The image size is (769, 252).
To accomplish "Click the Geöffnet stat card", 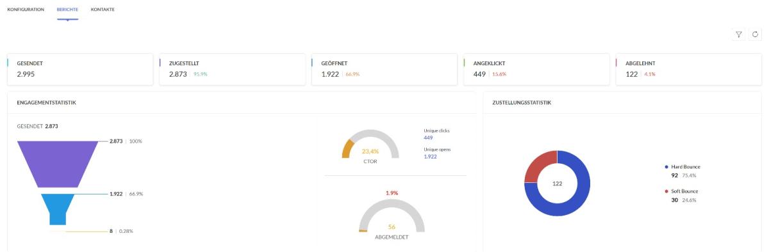I will click(x=384, y=69).
